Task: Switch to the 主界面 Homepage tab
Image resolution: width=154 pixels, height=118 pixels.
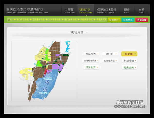Action: tap(70, 10)
